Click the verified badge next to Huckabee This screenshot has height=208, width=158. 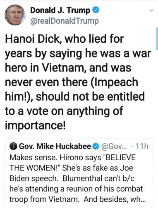96,146
